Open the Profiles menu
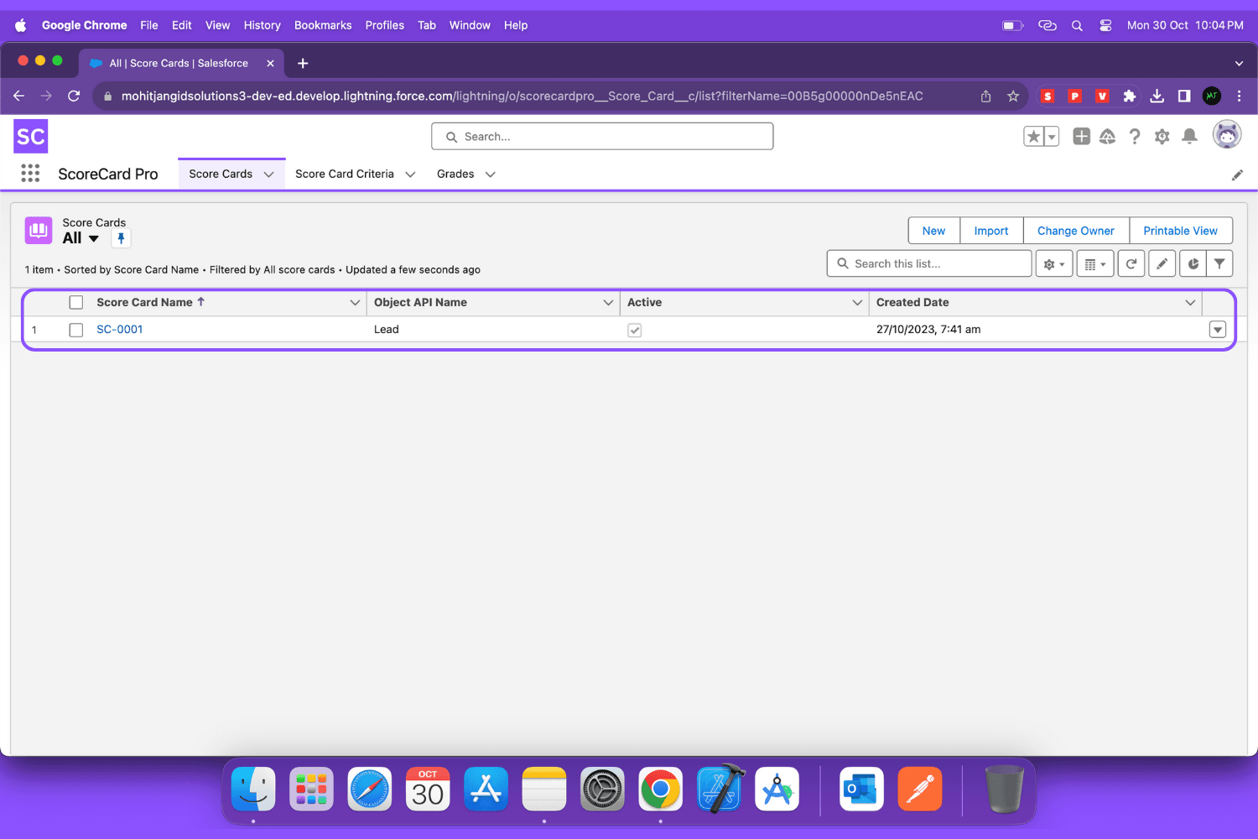This screenshot has height=839, width=1258. pos(385,25)
